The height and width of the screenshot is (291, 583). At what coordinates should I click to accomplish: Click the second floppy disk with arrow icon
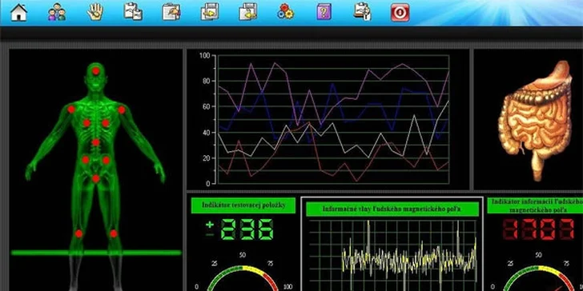(248, 12)
